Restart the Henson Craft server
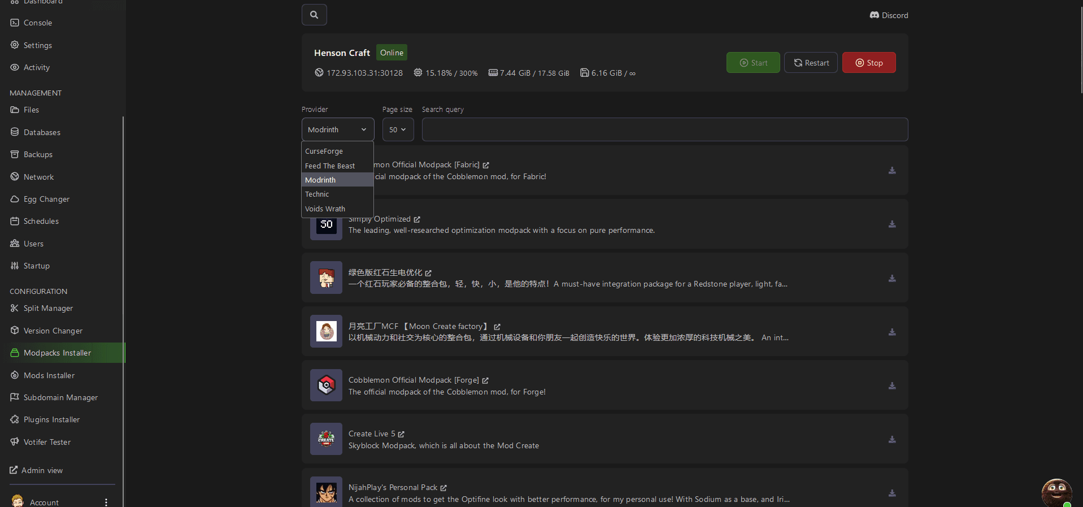Image resolution: width=1083 pixels, height=507 pixels. (811, 63)
